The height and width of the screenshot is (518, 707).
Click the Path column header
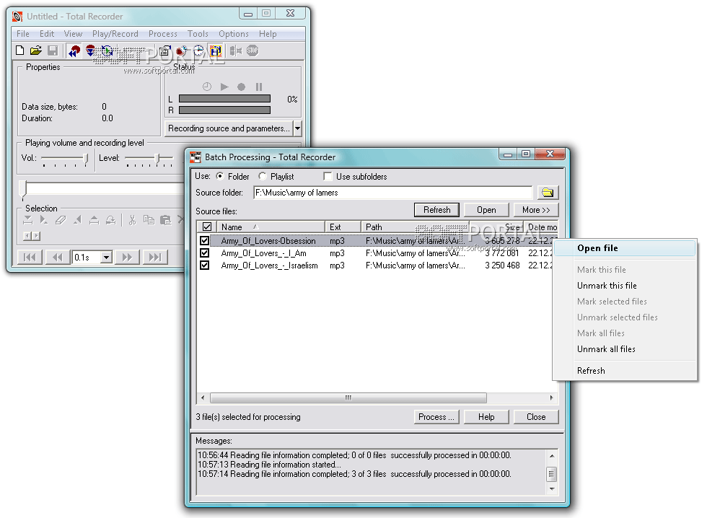point(416,227)
